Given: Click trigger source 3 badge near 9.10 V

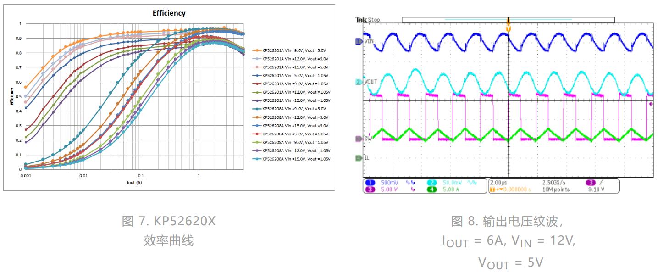Looking at the screenshot, I should click(x=591, y=183).
